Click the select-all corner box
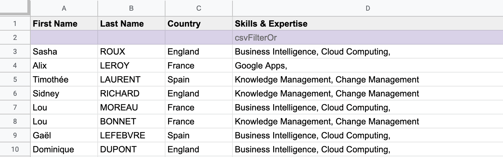This screenshot has width=503, height=157. [x=15, y=8]
